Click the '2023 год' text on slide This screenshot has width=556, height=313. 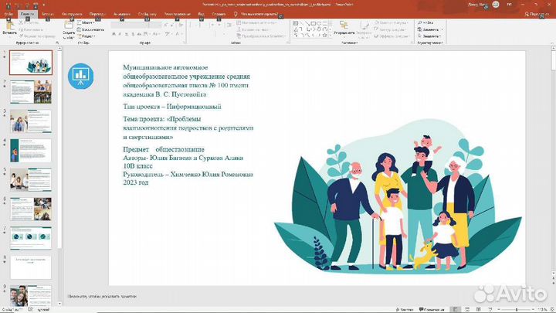pyautogui.click(x=135, y=182)
